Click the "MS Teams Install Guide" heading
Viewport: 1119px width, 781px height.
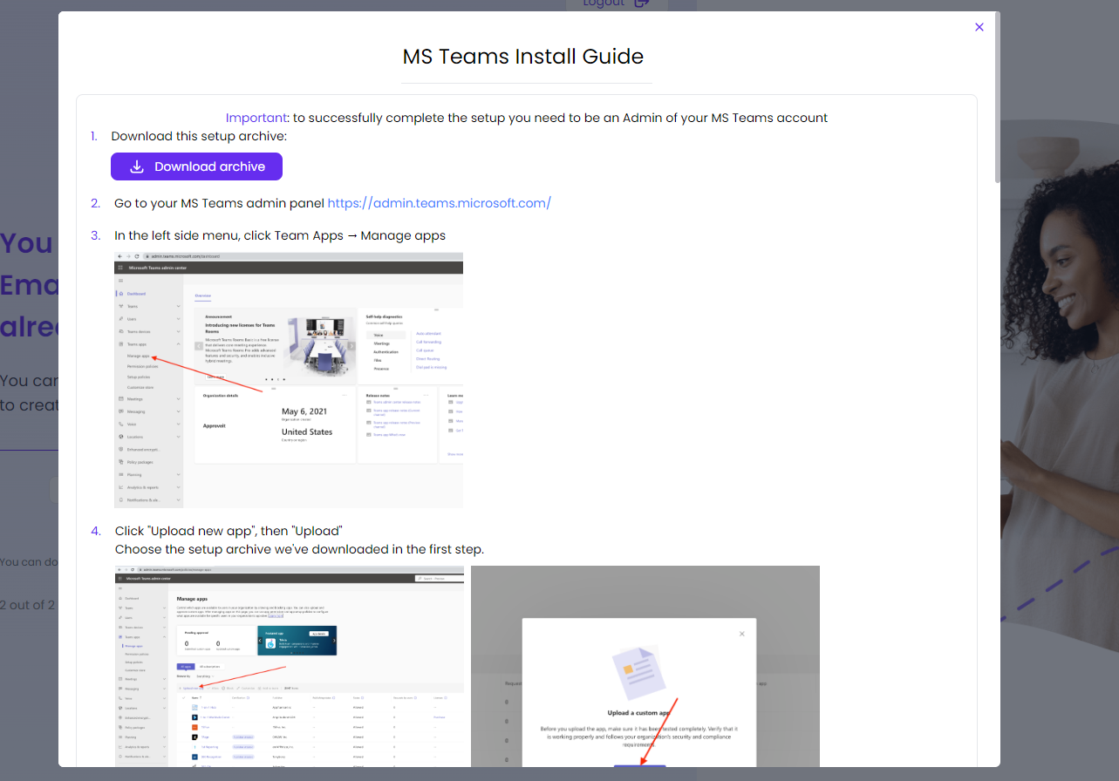[523, 57]
